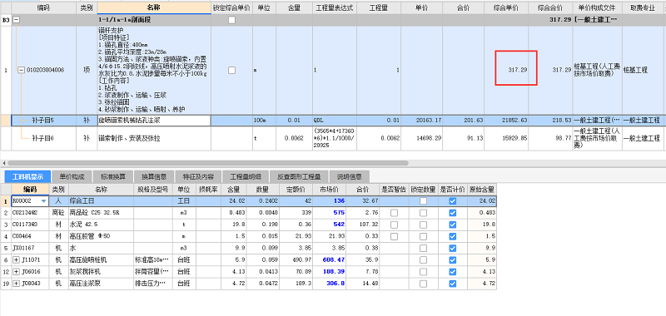
Task: Expand machine item J11071 plus icon
Action: click(16, 259)
